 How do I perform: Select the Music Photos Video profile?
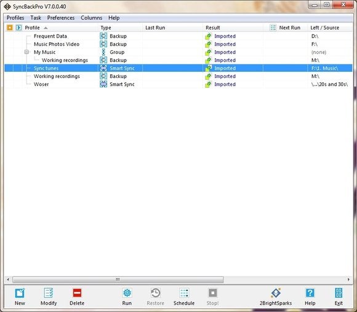click(x=57, y=44)
